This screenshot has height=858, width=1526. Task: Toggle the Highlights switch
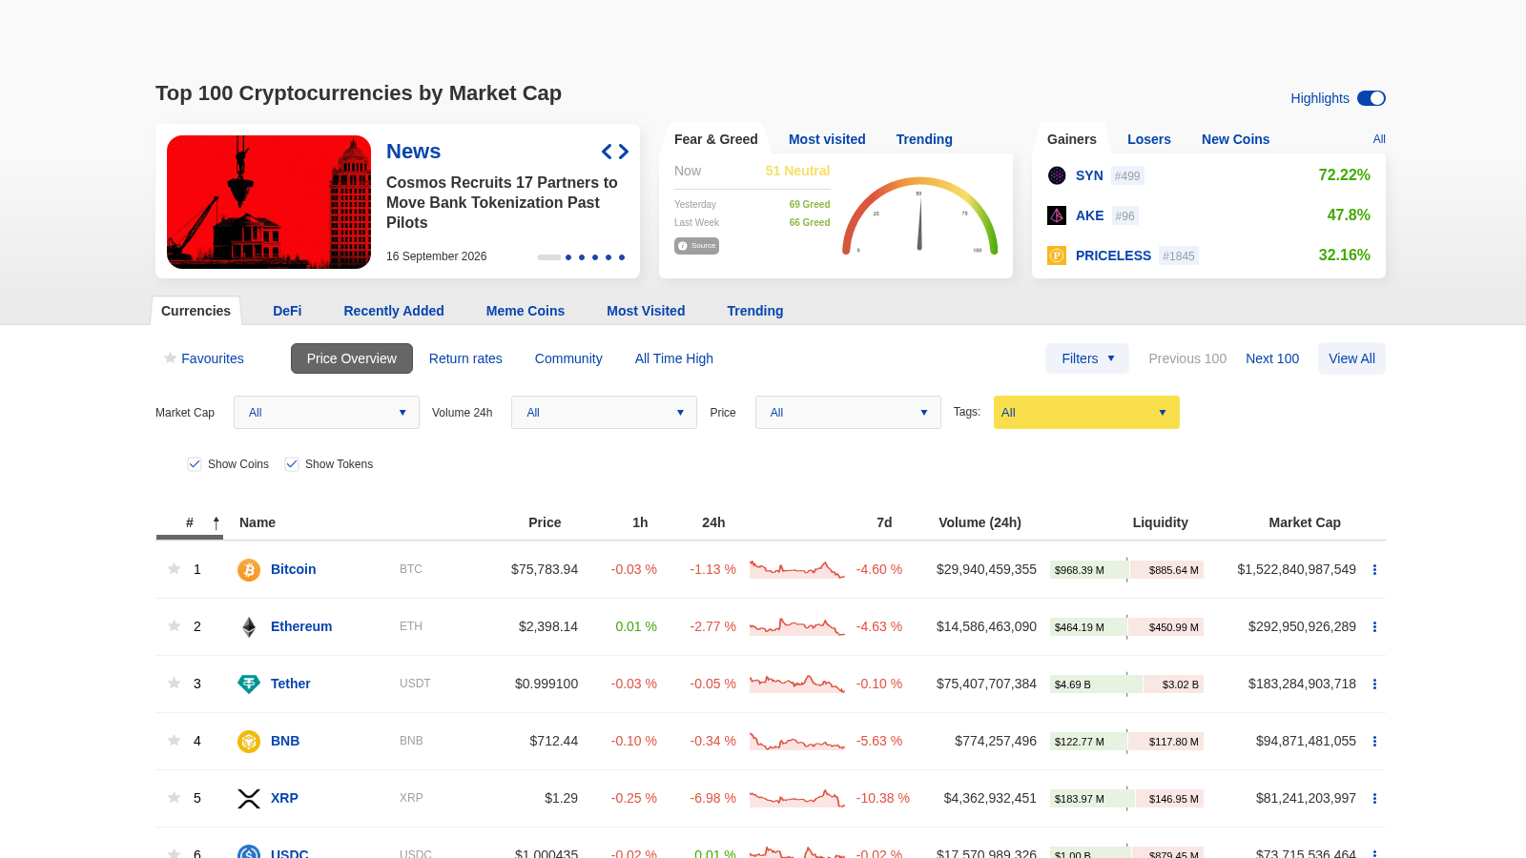tap(1371, 98)
